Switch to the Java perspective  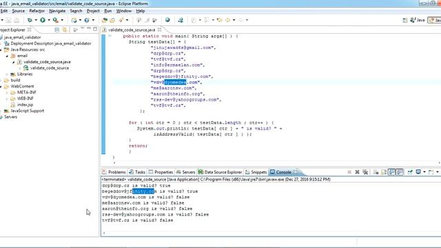click(x=418, y=20)
